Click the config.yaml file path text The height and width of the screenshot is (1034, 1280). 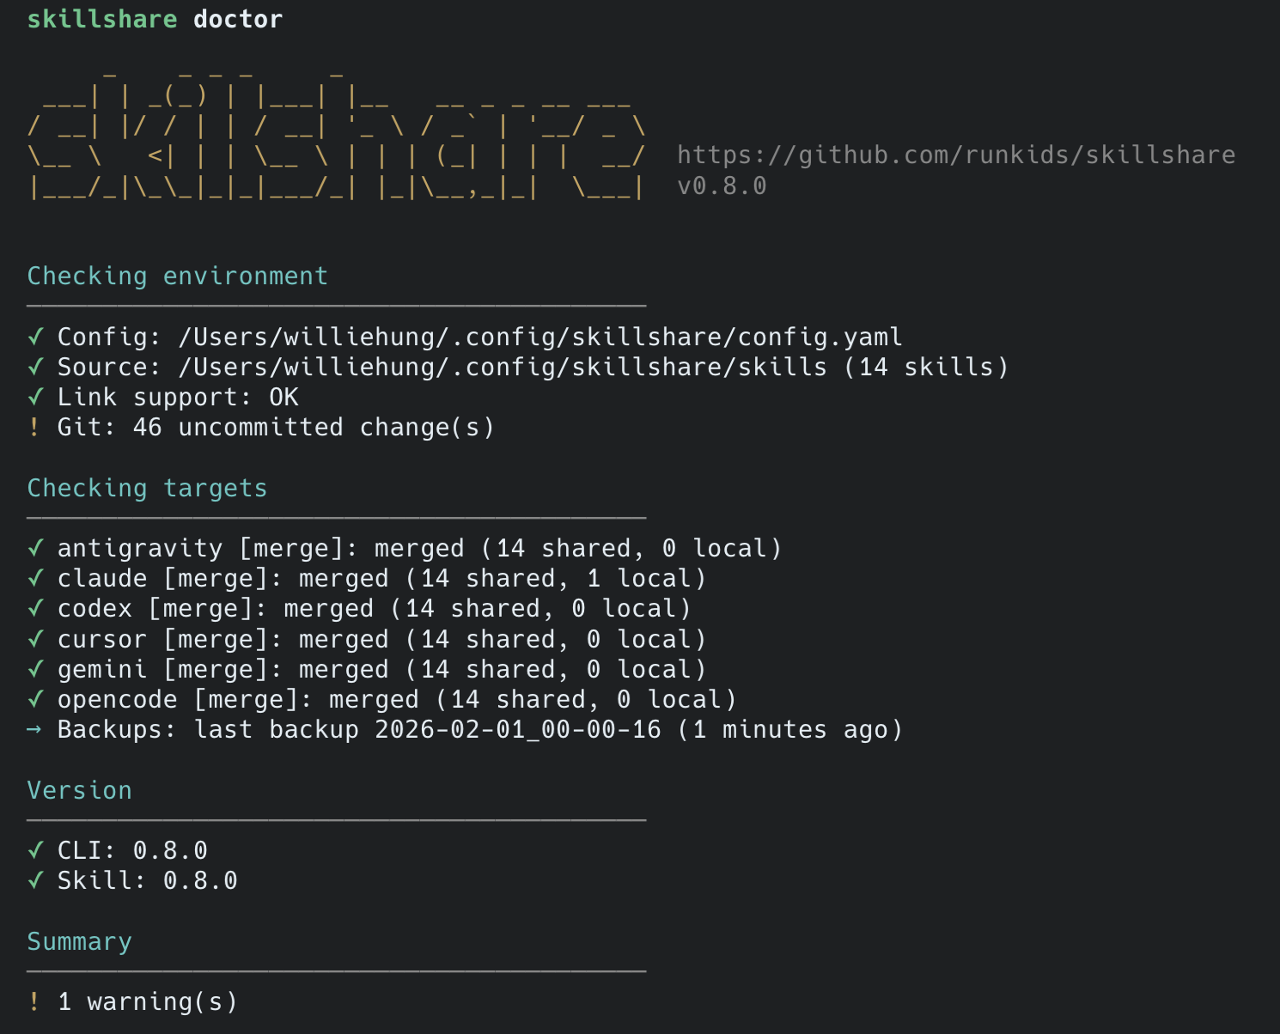539,337
